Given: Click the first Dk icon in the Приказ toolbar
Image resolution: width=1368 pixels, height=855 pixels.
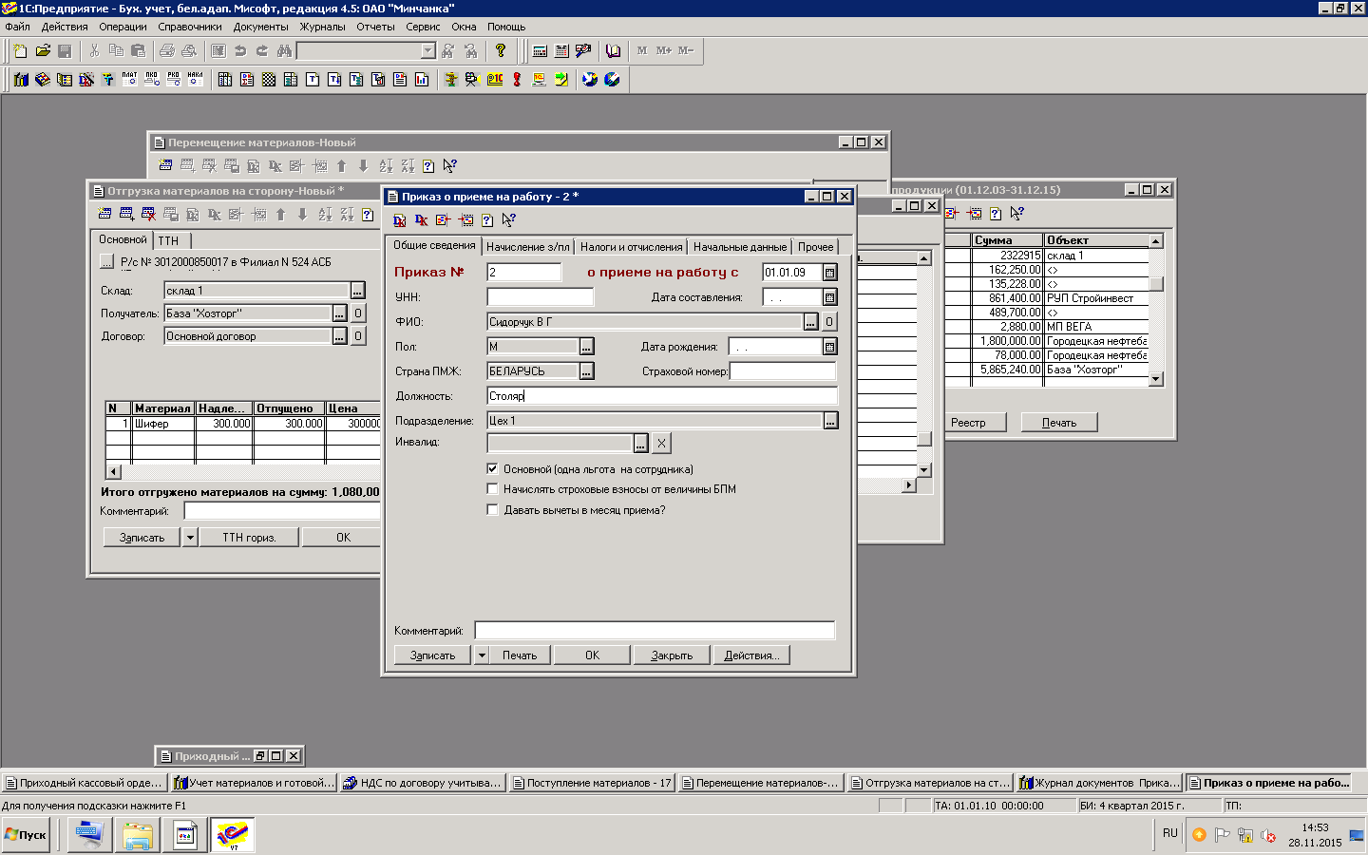Looking at the screenshot, I should 400,219.
